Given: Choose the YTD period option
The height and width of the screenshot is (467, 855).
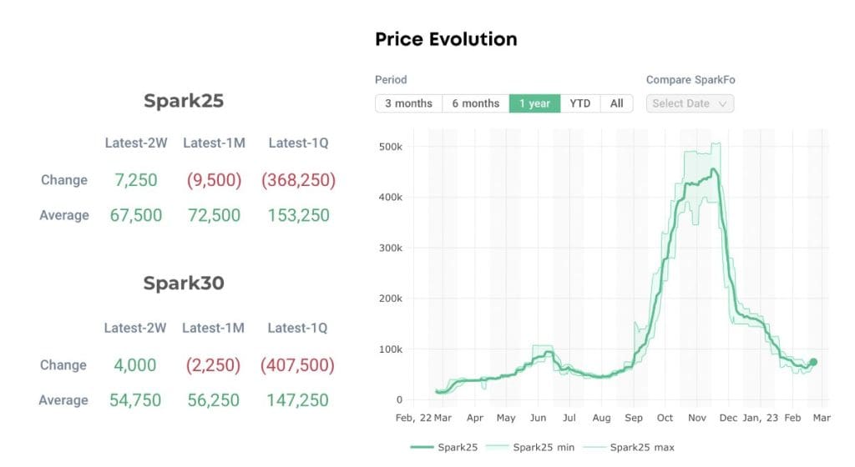Looking at the screenshot, I should (x=580, y=103).
